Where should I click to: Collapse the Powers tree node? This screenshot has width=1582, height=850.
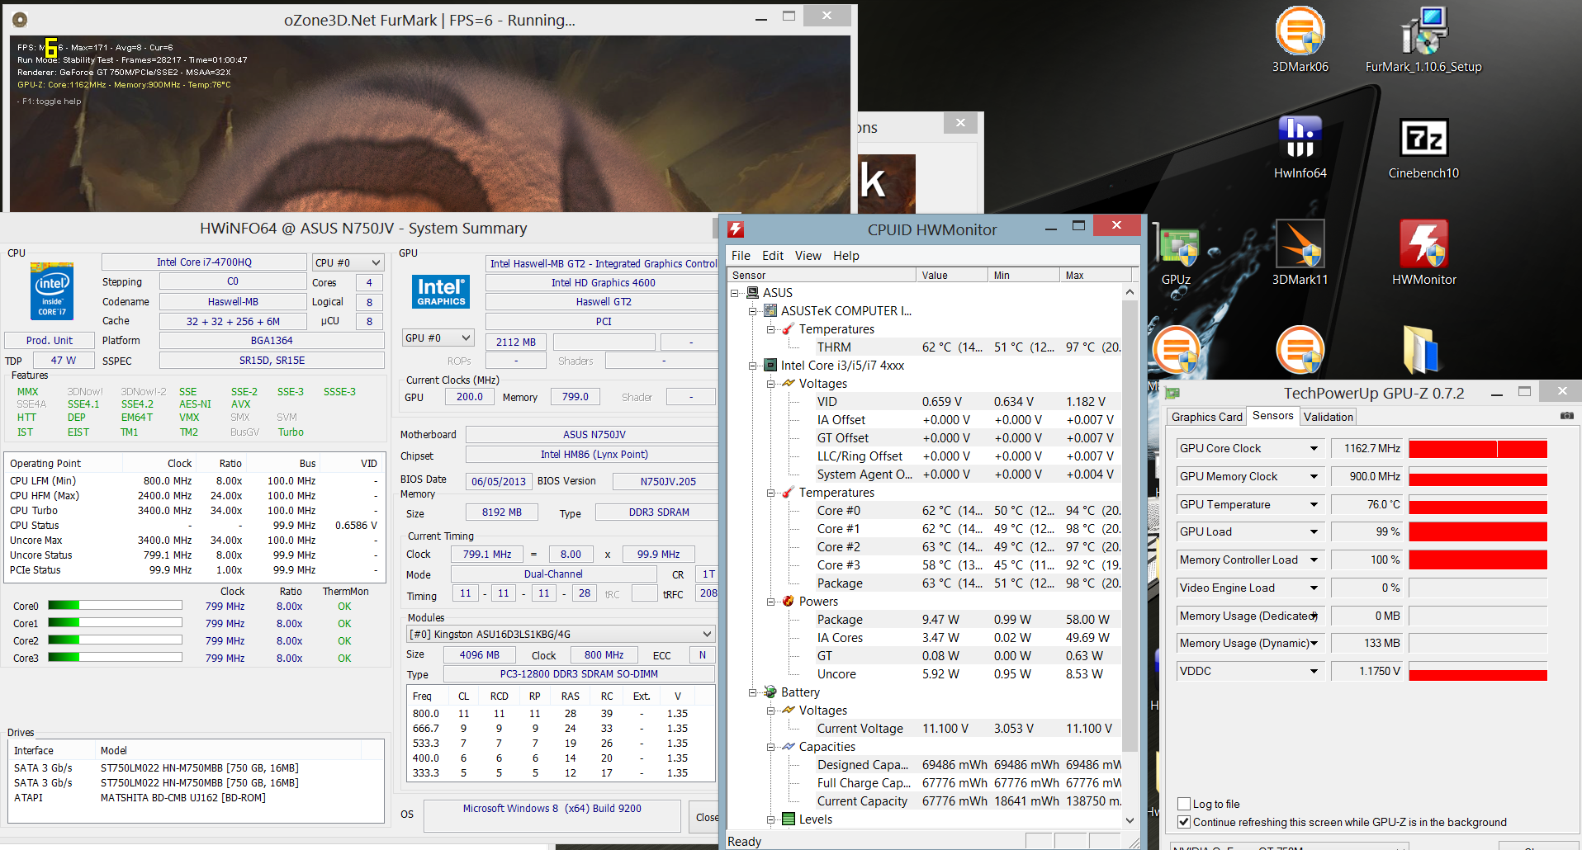click(x=770, y=602)
